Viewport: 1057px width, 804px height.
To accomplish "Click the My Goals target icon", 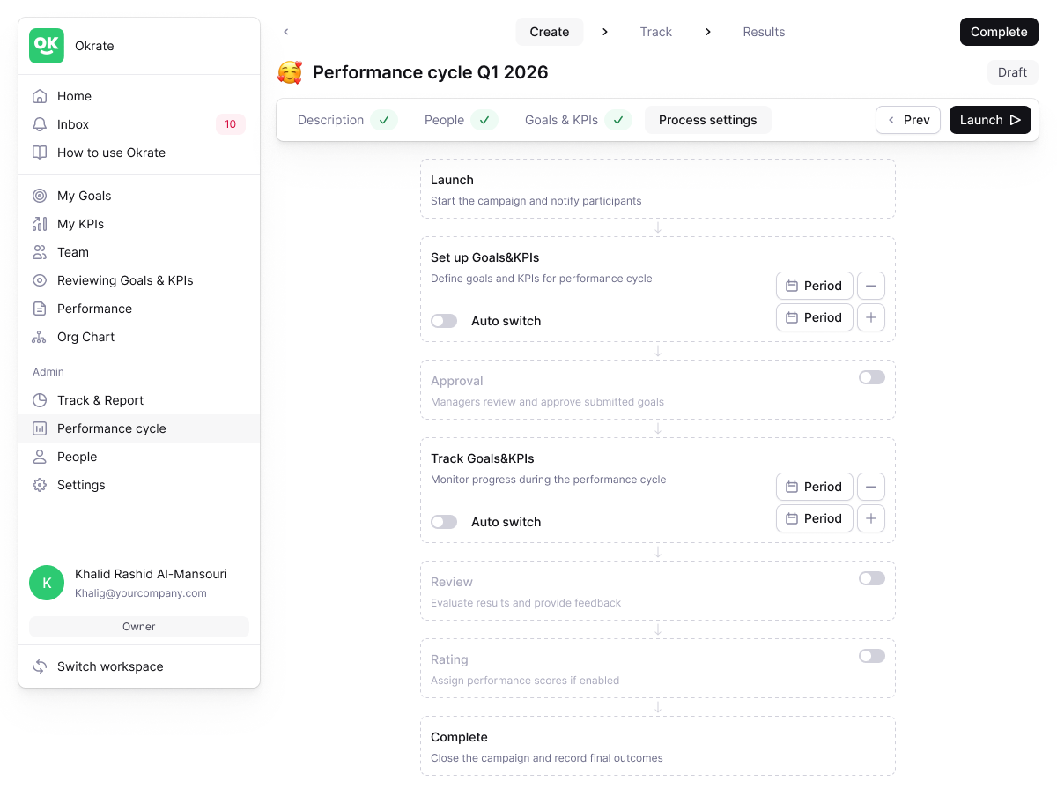I will point(40,196).
